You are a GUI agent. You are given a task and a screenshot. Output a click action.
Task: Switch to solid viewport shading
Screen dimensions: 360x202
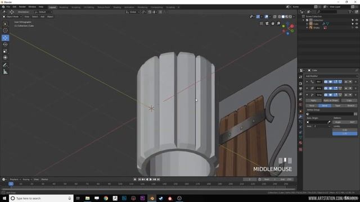pyautogui.click(x=283, y=17)
